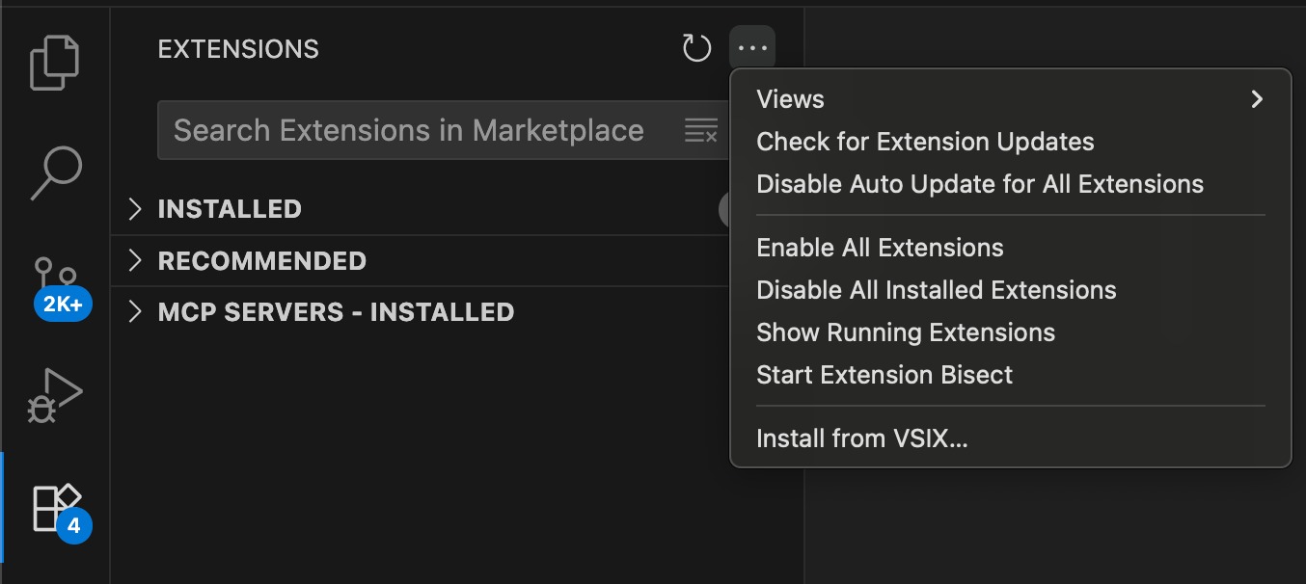Click the clear extensions search results icon
Screen dimensions: 1306x584
click(x=701, y=130)
